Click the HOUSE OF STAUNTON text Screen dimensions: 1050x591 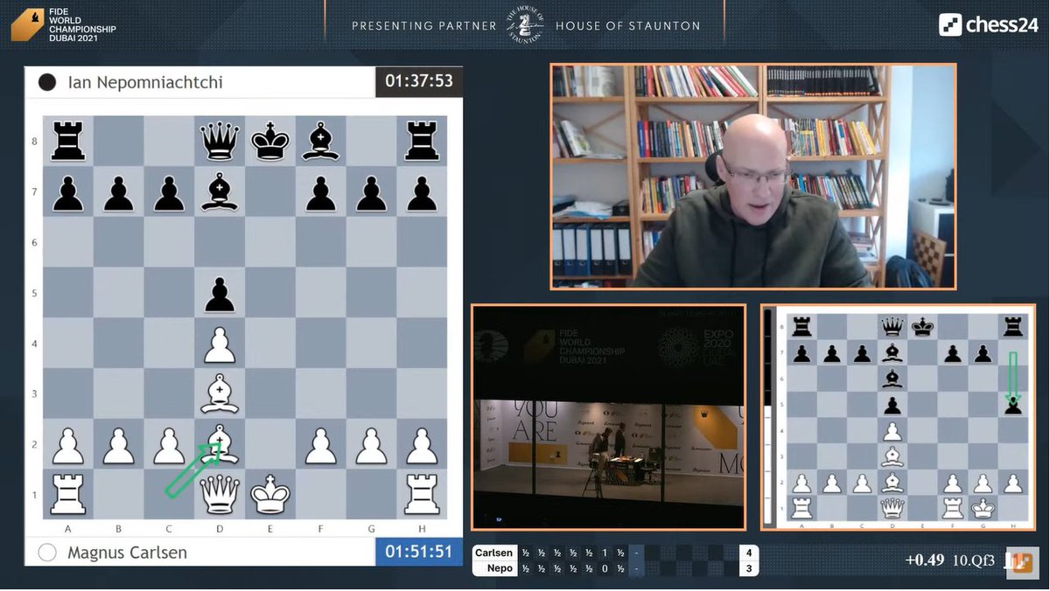click(x=627, y=25)
